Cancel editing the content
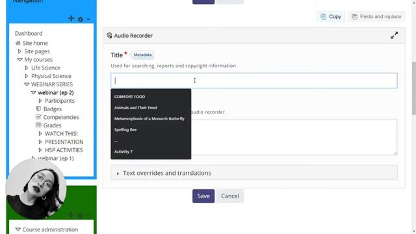The height and width of the screenshot is (234, 416). pyautogui.click(x=230, y=196)
